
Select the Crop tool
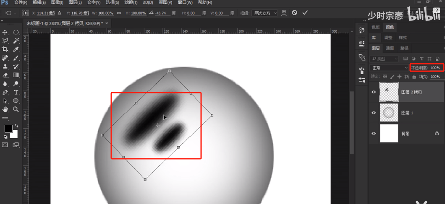pos(5,49)
